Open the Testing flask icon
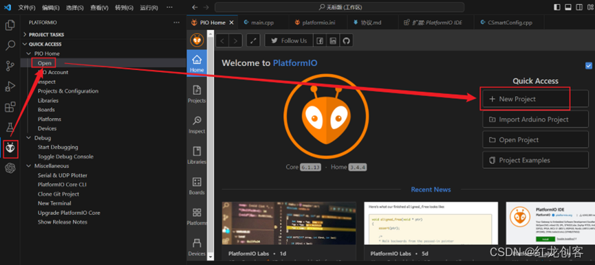This screenshot has height=265, width=595. [x=10, y=127]
